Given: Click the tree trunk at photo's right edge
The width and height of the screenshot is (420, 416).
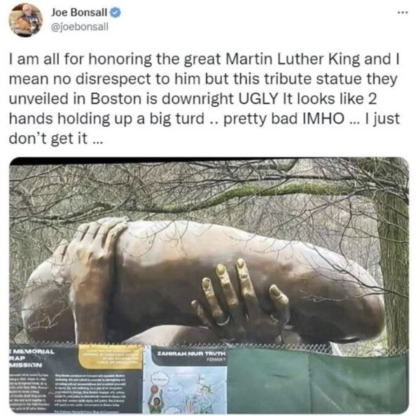Looking at the screenshot, I should pos(393,255).
